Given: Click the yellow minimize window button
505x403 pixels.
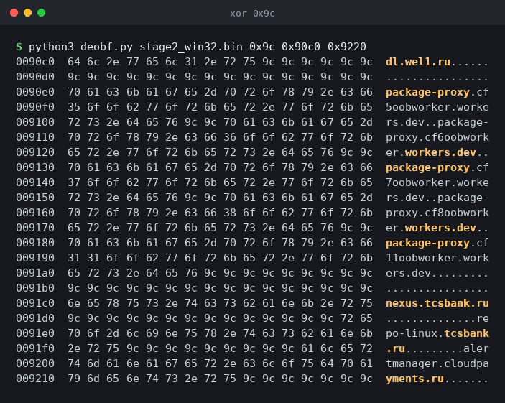Looking at the screenshot, I should 28,12.
